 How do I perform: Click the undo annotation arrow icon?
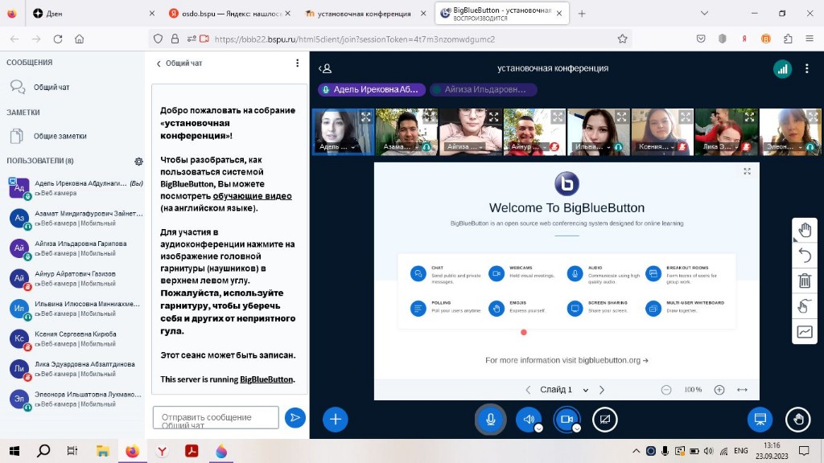coord(805,256)
